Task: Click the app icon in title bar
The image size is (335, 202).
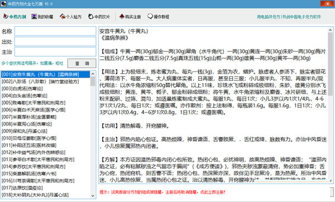Action: 3,4
